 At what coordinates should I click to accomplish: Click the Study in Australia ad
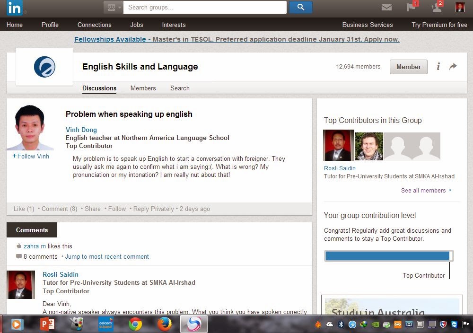[x=392, y=305]
